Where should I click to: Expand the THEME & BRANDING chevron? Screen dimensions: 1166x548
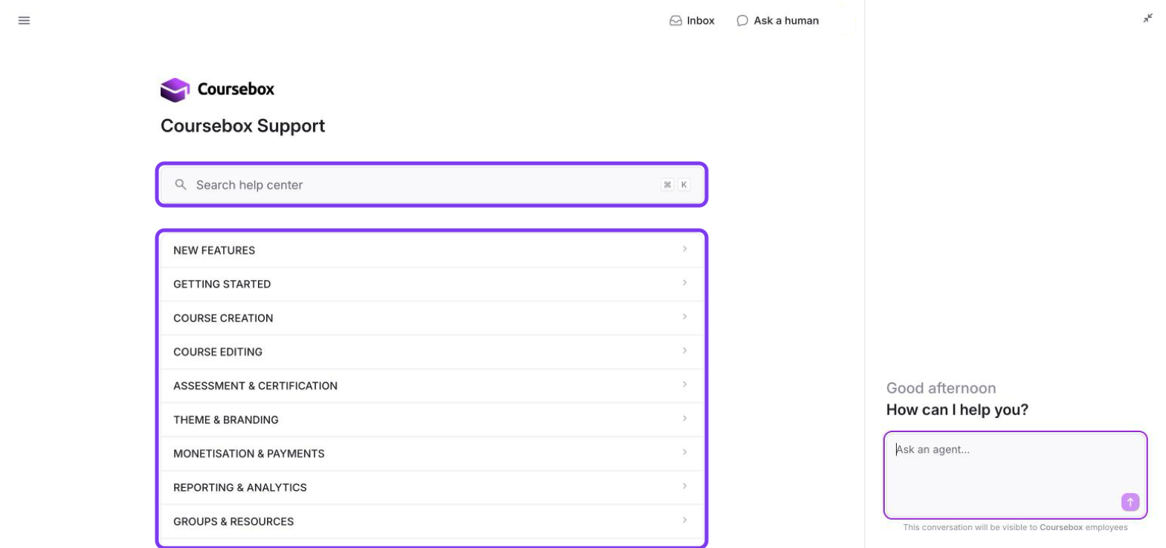(x=684, y=419)
